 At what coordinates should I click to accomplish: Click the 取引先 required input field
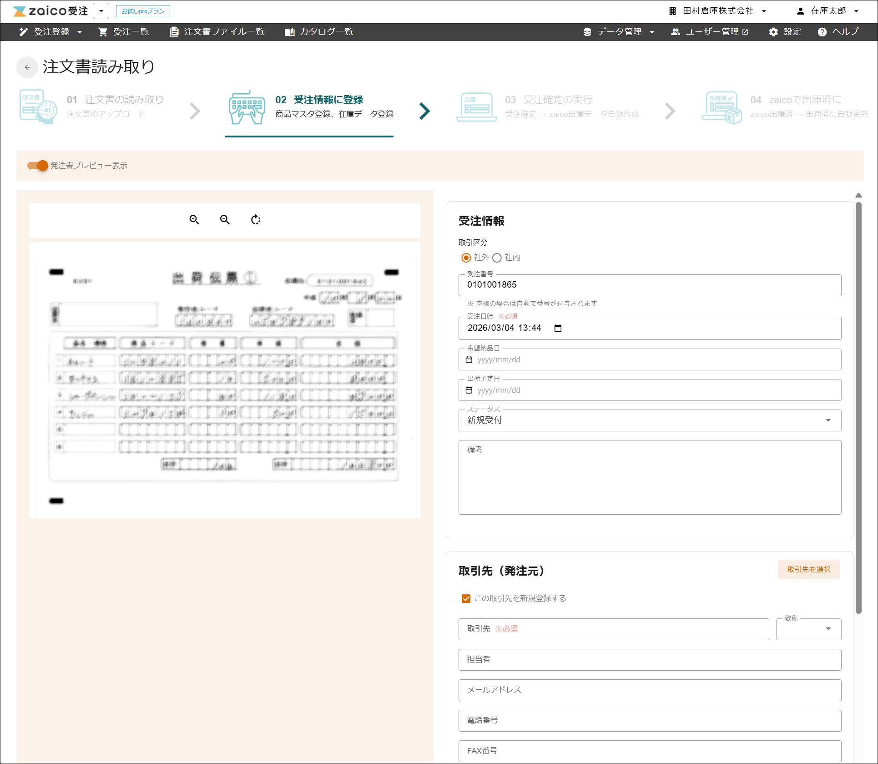pos(614,629)
